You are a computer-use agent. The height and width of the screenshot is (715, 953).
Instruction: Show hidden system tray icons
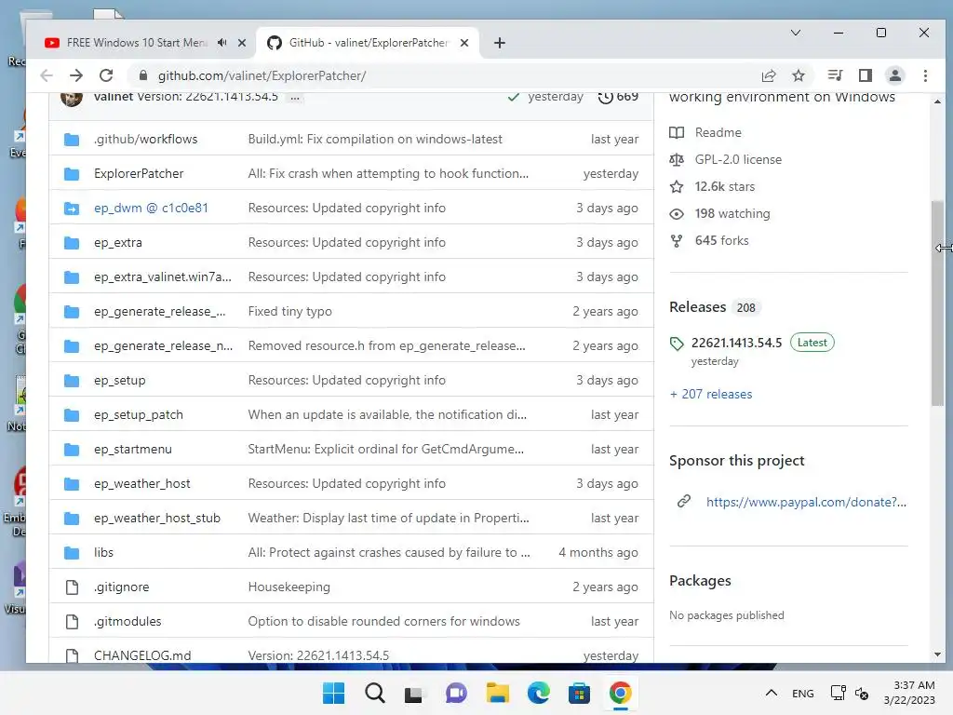point(771,693)
